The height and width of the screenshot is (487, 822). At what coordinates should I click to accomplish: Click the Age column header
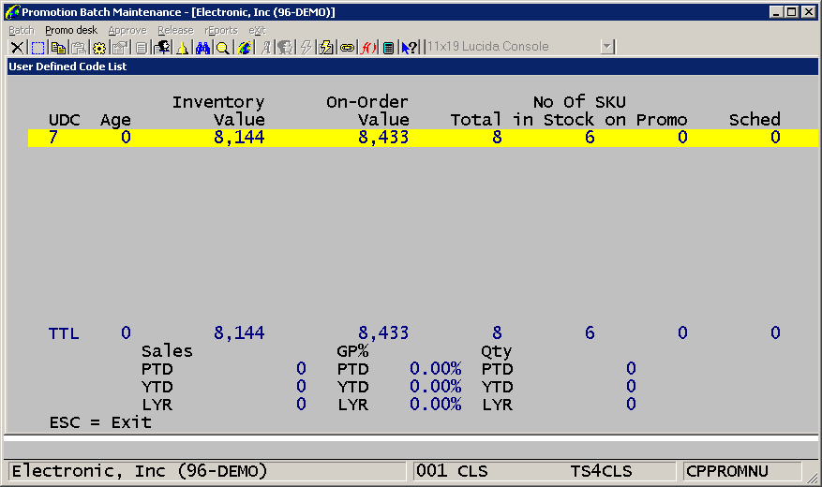[x=115, y=120]
